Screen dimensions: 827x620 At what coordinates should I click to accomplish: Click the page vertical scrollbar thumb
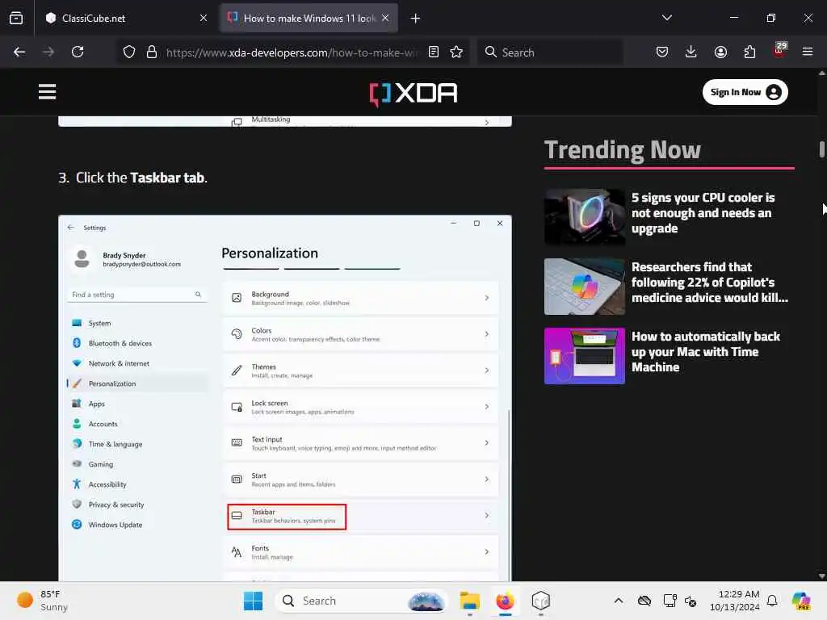point(821,149)
